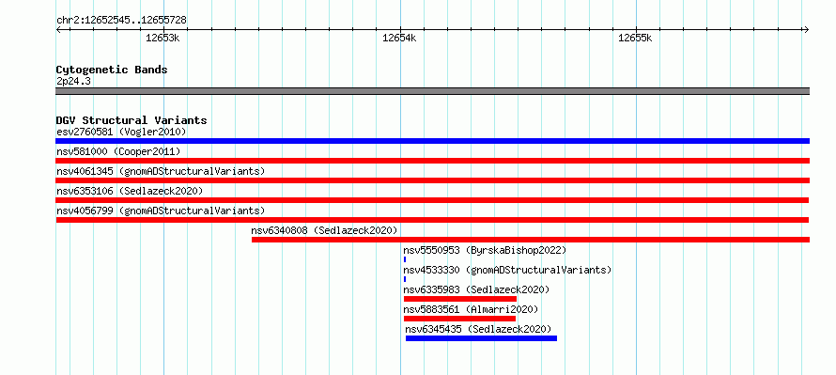
Task: Click the red nsv6353106 variant bar
Action: [432, 200]
